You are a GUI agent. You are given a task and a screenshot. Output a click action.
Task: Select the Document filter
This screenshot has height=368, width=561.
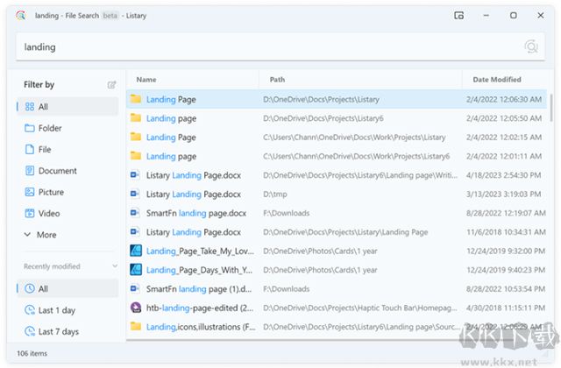point(57,171)
